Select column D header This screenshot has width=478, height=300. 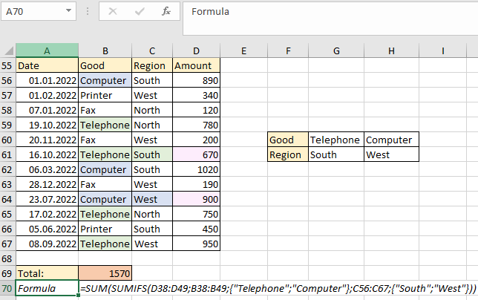(196, 50)
